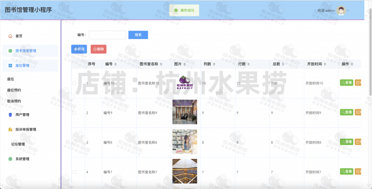372x189 pixels.
Task: Sort by the 行数 column
Action: (248, 64)
